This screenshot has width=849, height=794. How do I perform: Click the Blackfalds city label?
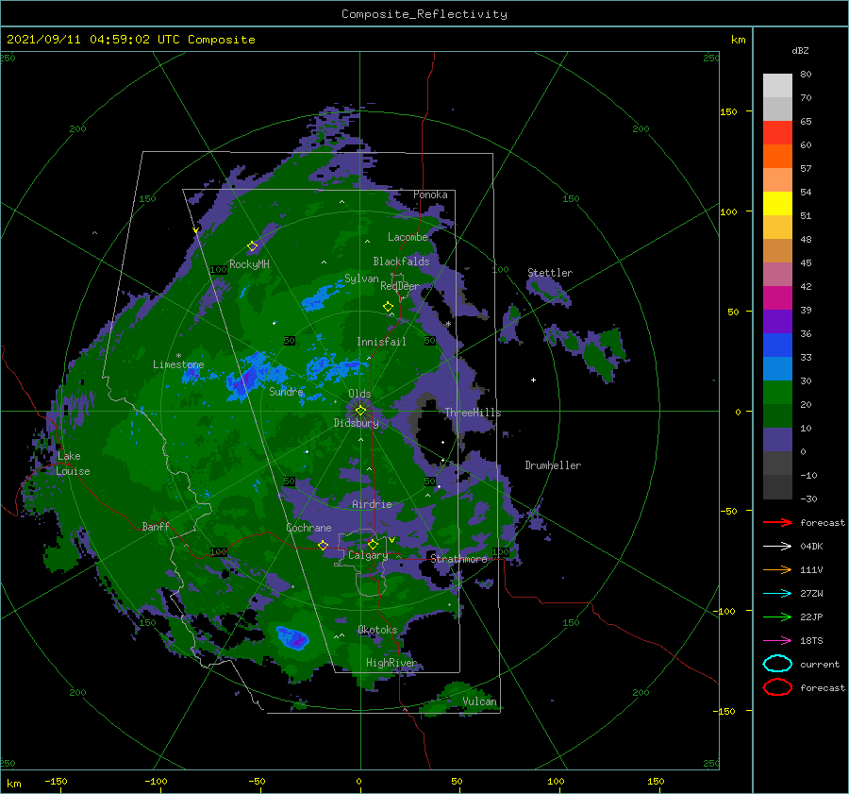tap(401, 262)
